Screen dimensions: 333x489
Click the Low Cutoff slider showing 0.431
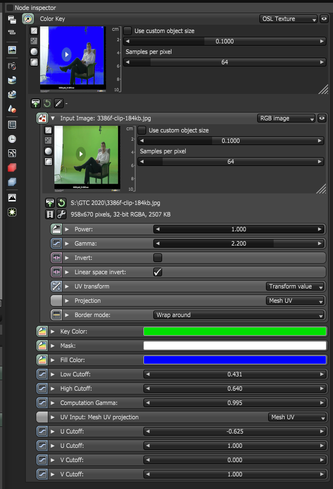235,374
